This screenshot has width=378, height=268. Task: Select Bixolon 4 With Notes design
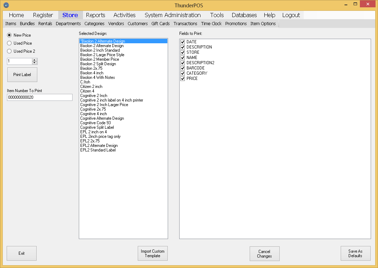point(123,78)
